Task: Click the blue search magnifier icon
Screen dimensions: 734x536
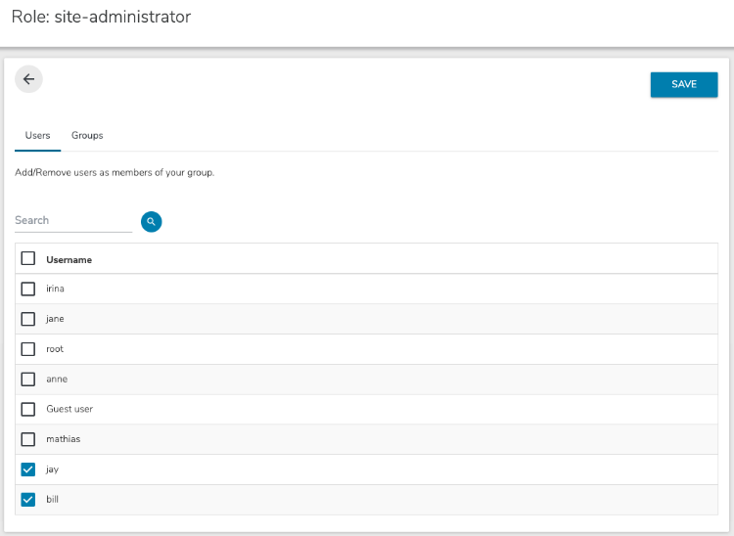Action: 151,222
